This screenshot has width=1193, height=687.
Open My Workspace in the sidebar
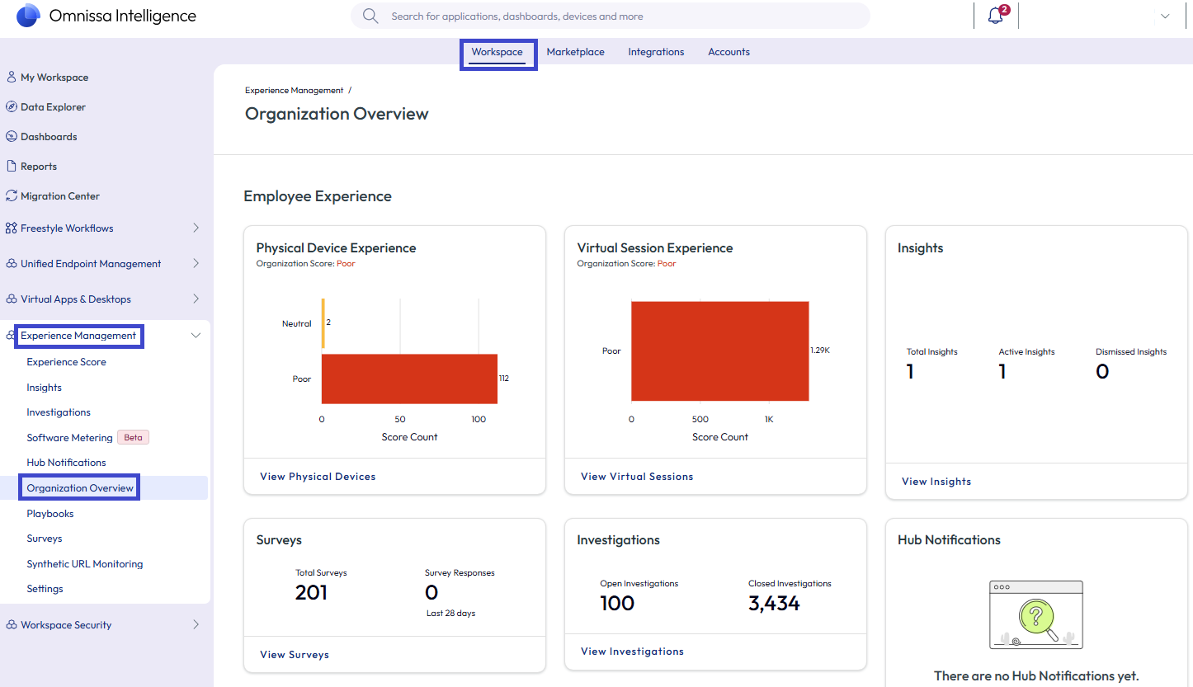[54, 78]
